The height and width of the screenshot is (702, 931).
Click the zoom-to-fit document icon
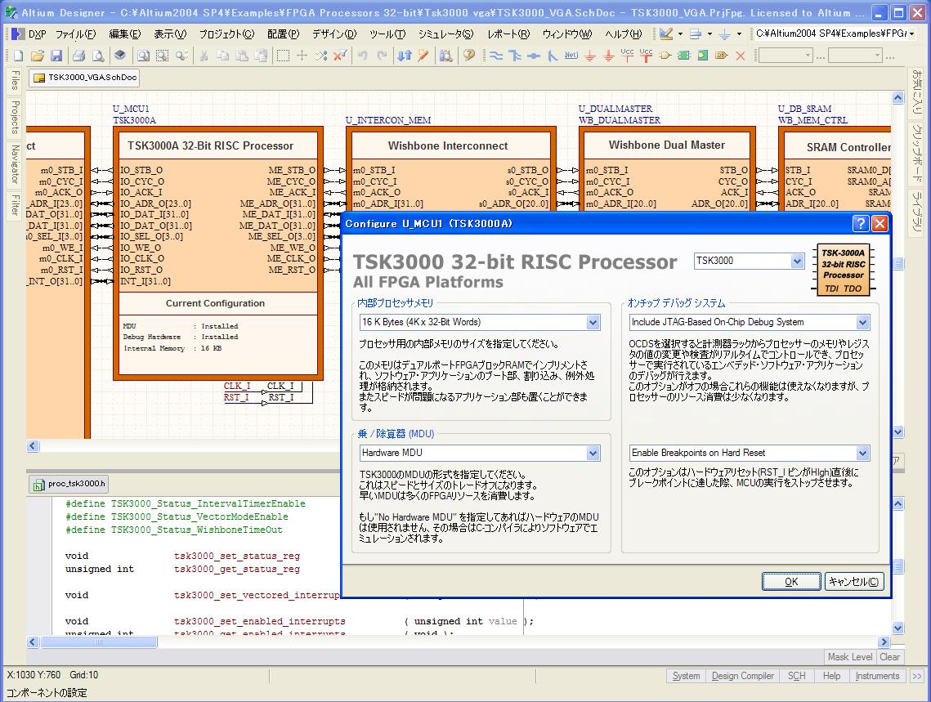point(144,56)
